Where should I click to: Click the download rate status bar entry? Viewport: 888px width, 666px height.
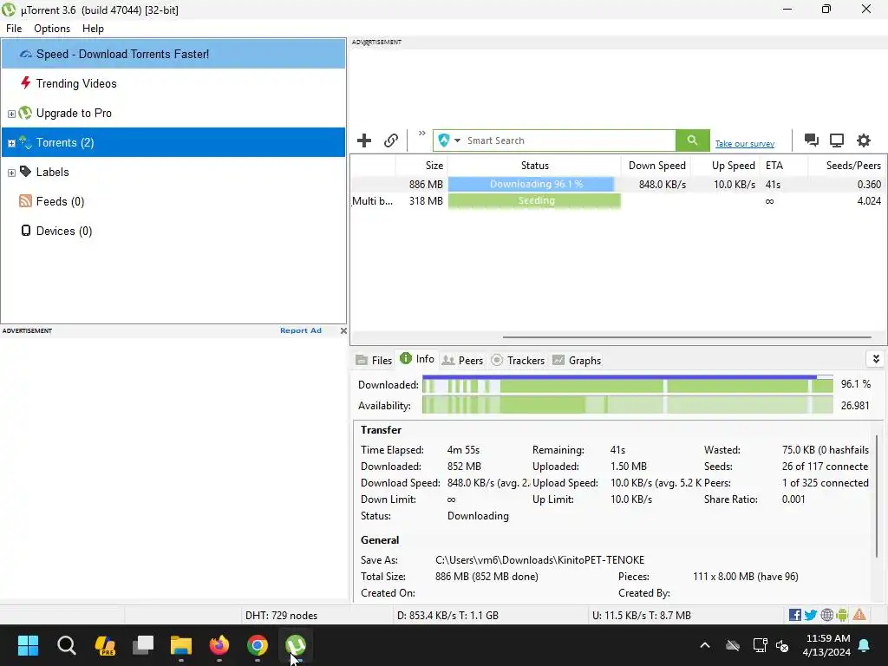[447, 616]
